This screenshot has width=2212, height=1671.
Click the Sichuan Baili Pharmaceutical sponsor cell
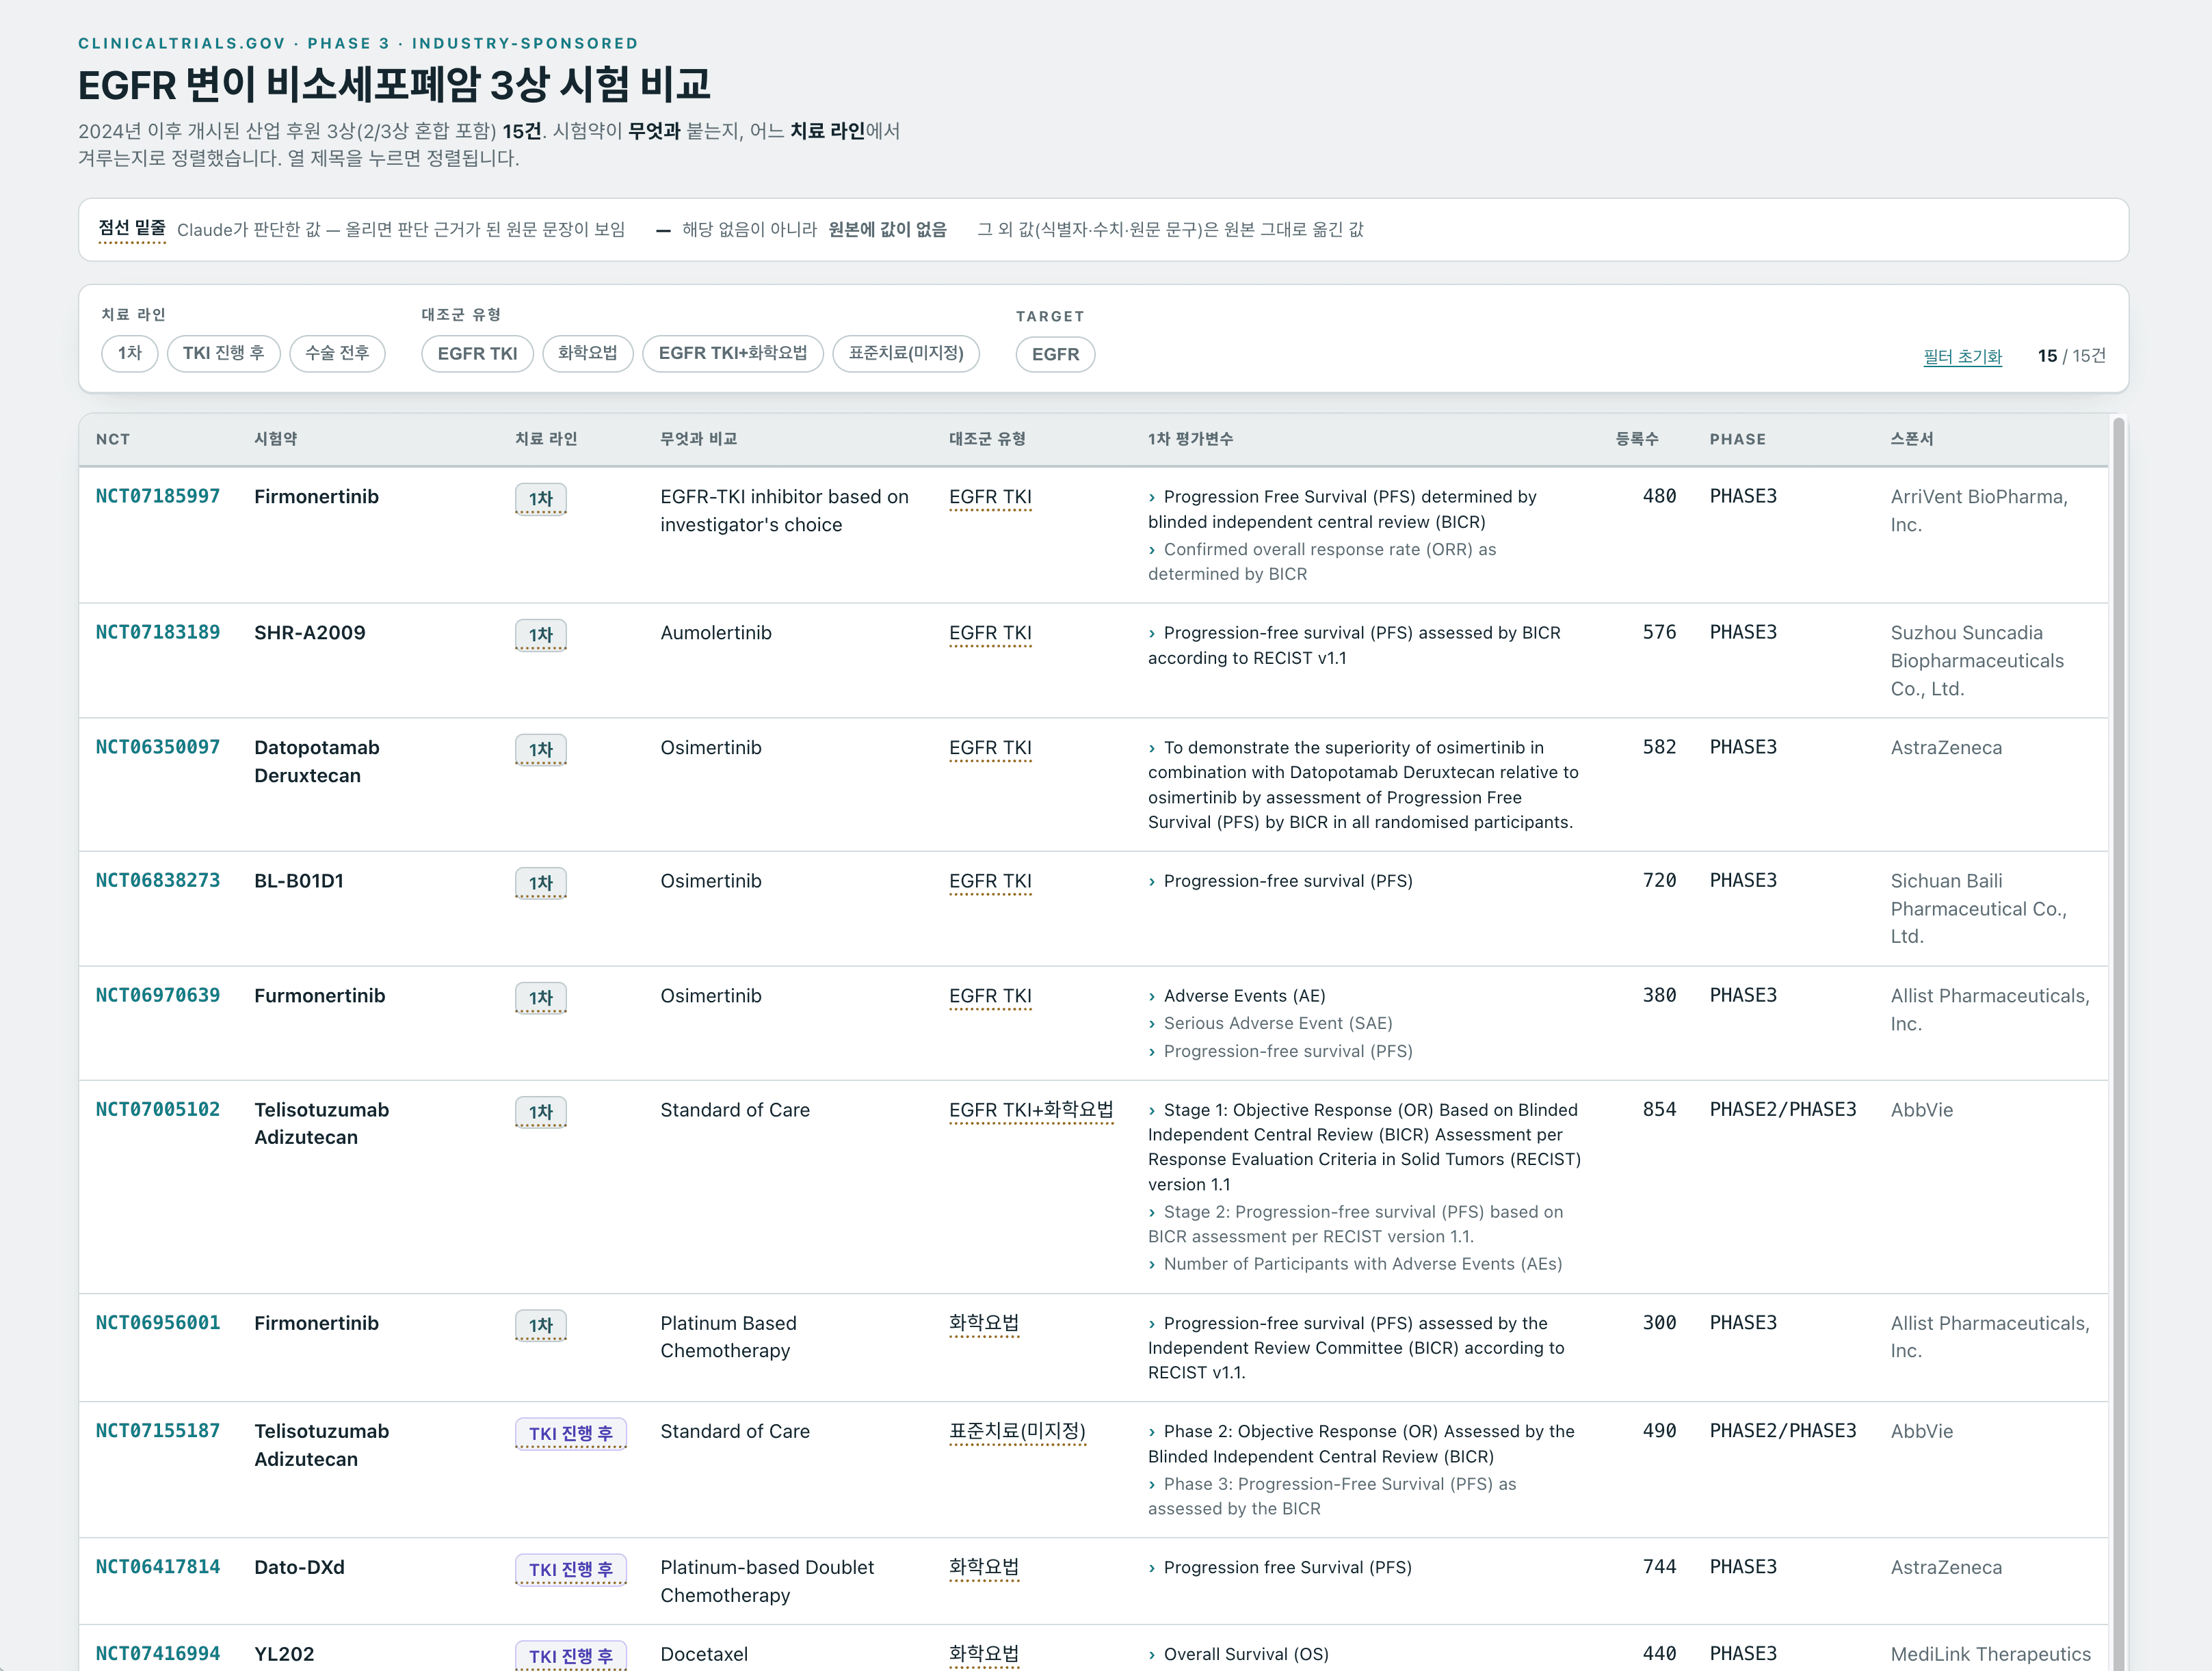coord(1978,909)
